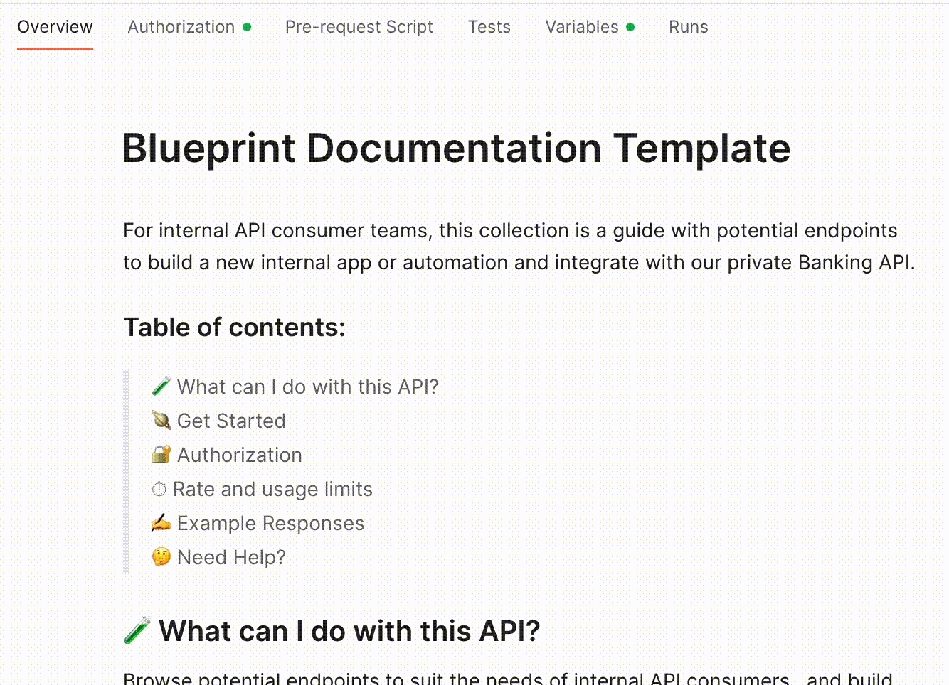Open the Authorization link in table of contents
Viewport: 949px width, 685px height.
pyautogui.click(x=240, y=455)
